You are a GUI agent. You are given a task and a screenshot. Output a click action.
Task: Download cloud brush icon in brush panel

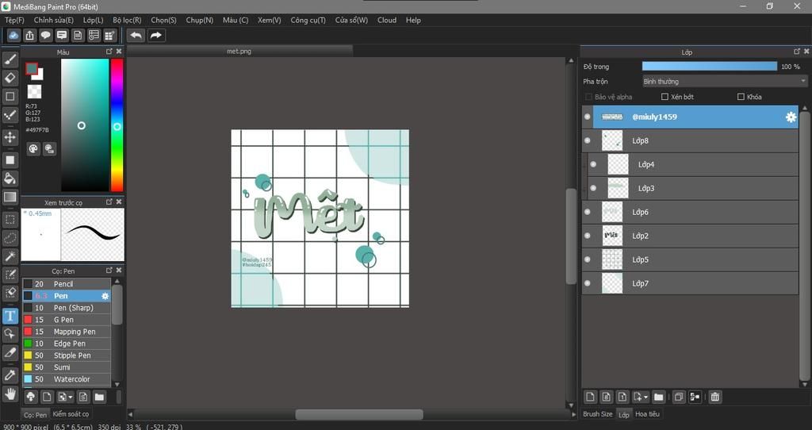tap(31, 397)
